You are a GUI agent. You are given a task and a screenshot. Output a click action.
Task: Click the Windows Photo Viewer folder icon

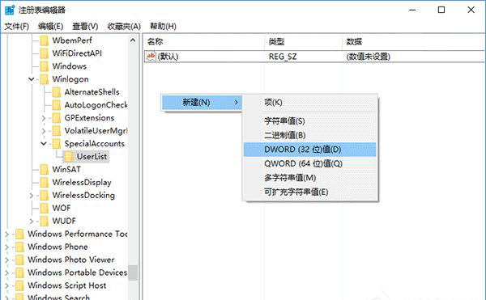pyautogui.click(x=19, y=260)
